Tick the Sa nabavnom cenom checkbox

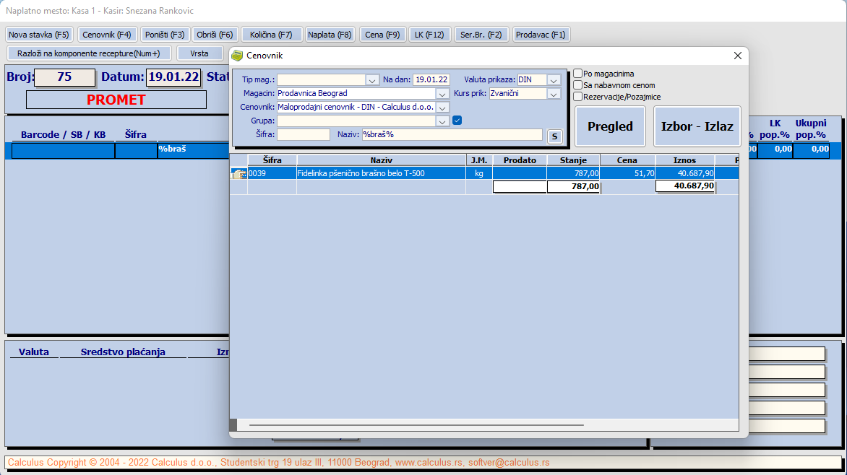click(578, 85)
